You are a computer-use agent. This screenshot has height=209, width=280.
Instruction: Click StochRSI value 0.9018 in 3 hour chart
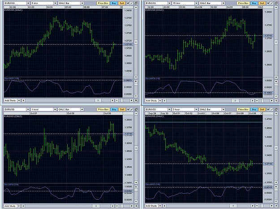tap(268, 187)
